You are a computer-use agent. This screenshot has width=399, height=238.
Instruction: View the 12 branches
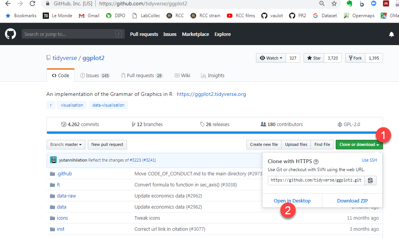pyautogui.click(x=147, y=125)
